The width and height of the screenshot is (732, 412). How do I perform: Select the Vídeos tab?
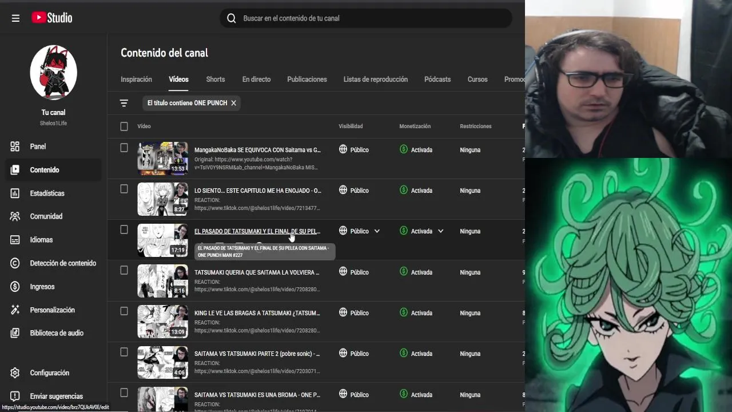pos(178,80)
